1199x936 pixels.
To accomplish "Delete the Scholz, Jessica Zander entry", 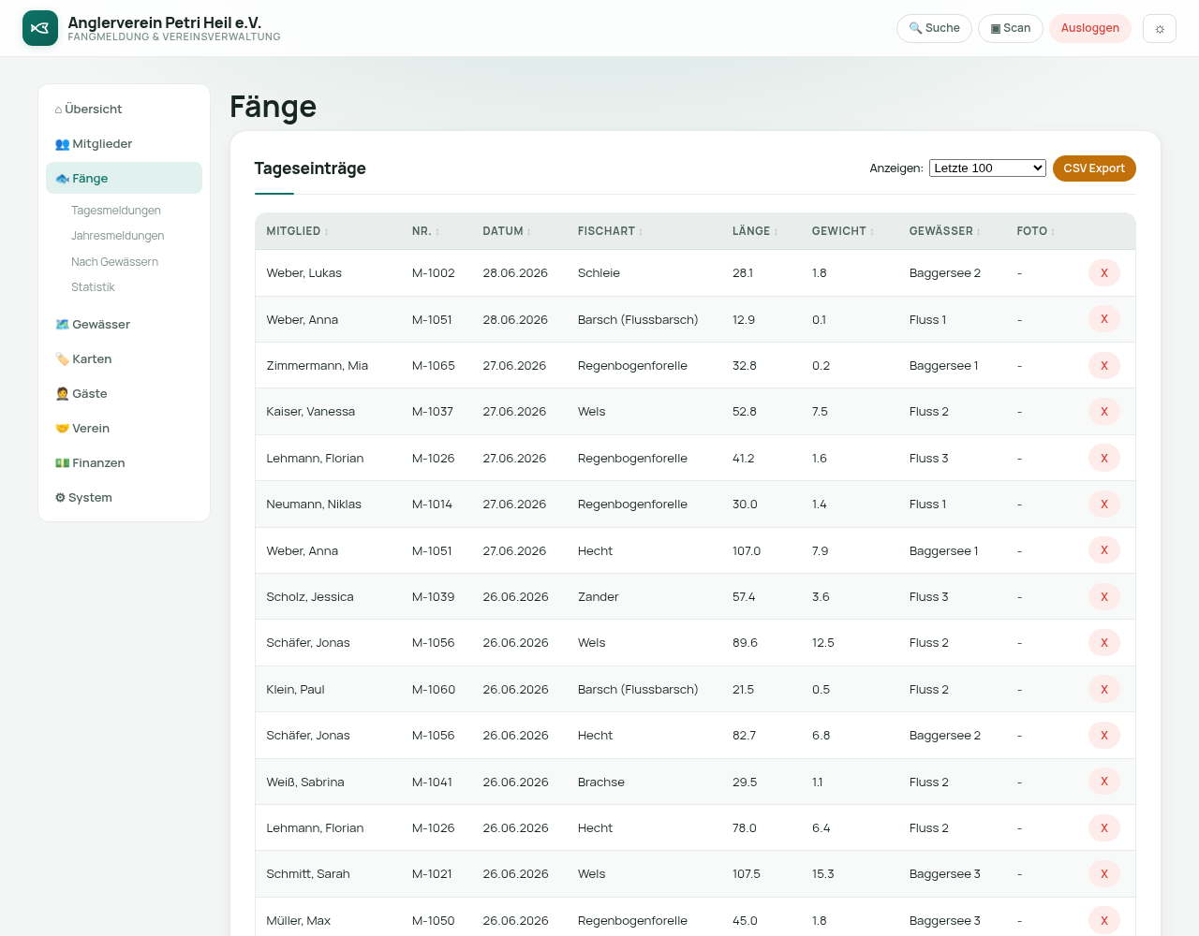I will click(x=1104, y=597).
